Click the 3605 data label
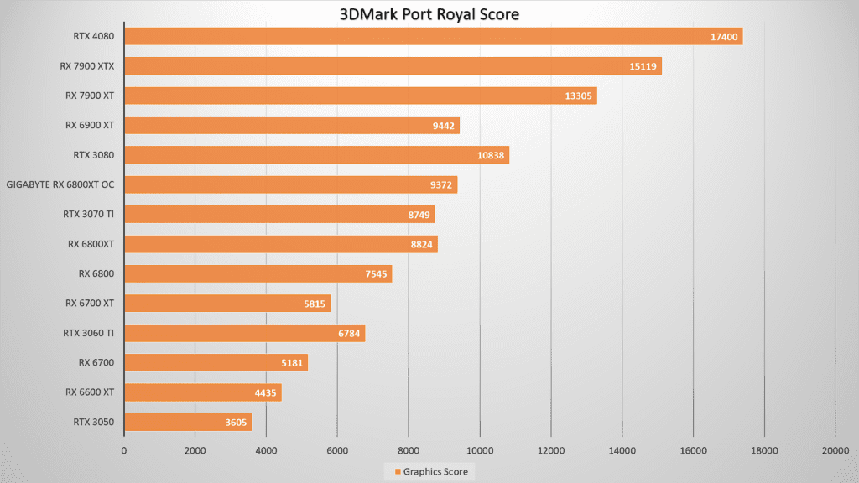 pos(236,423)
